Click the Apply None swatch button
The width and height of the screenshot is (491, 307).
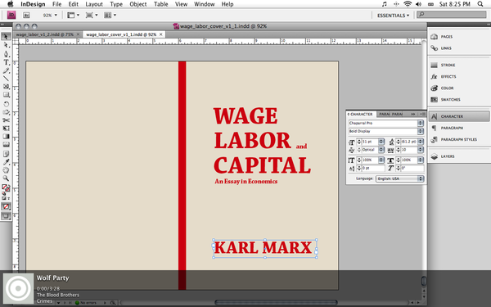coord(6,206)
